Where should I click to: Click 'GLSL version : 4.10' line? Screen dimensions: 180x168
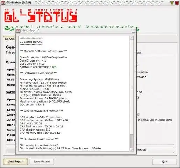coord(32,64)
